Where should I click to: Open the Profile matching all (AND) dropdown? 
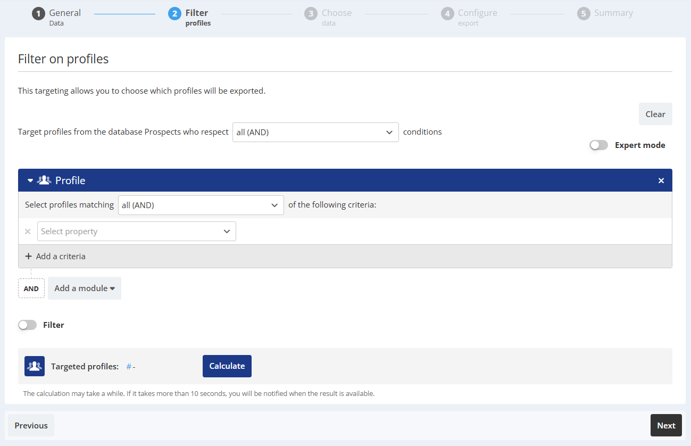point(201,205)
